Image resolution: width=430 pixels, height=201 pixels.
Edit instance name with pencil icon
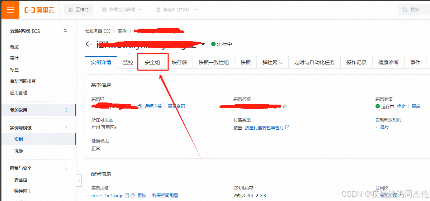(x=285, y=106)
